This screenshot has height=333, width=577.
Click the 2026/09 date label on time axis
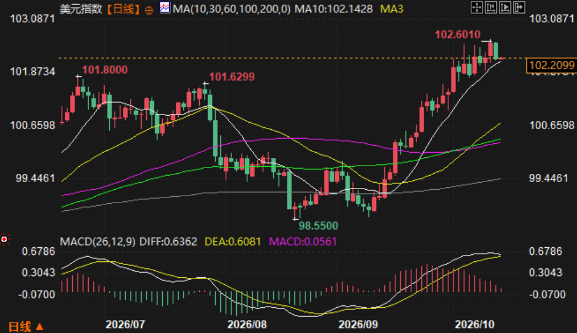point(358,325)
